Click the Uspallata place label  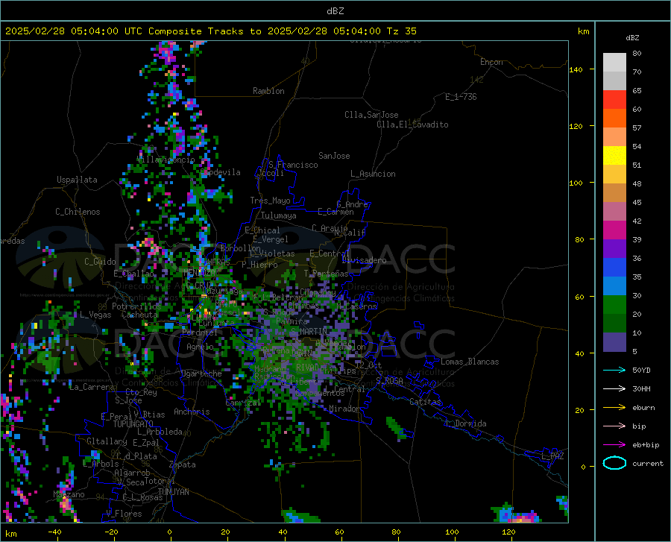tap(77, 180)
